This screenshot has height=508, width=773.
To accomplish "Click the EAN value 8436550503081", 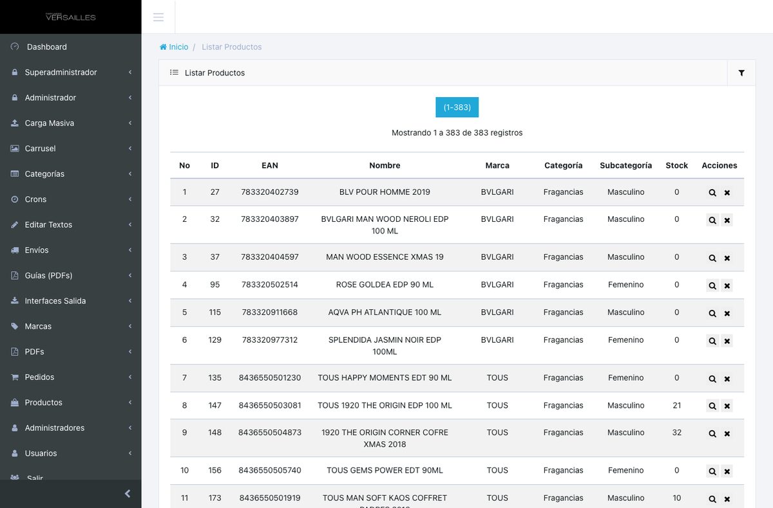I will (x=270, y=405).
